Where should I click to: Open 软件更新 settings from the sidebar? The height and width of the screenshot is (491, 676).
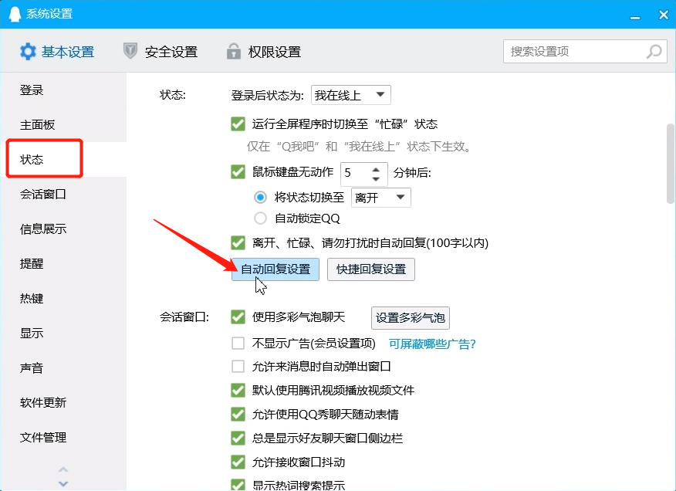[42, 402]
